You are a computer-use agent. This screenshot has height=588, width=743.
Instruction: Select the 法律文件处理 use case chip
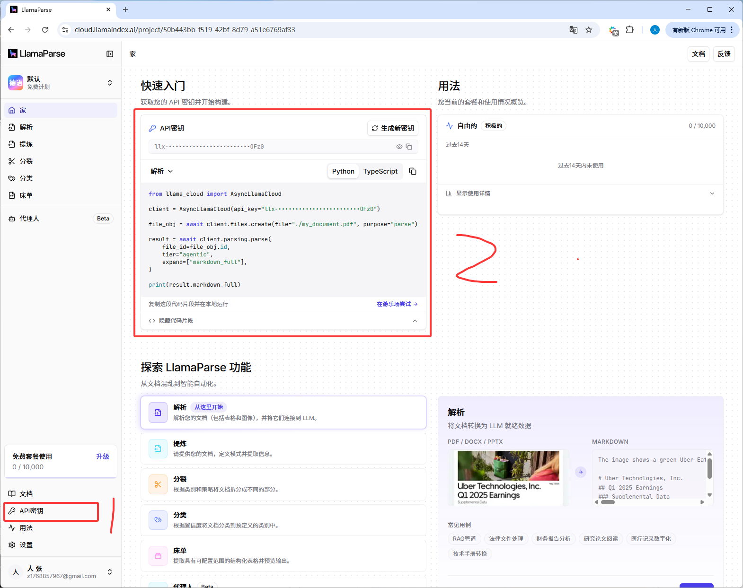click(506, 539)
